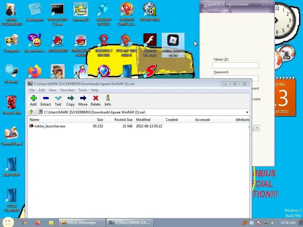Image resolution: width=303 pixels, height=227 pixels.
Task: Open the Help menu in 7-Zip
Action: point(95,90)
